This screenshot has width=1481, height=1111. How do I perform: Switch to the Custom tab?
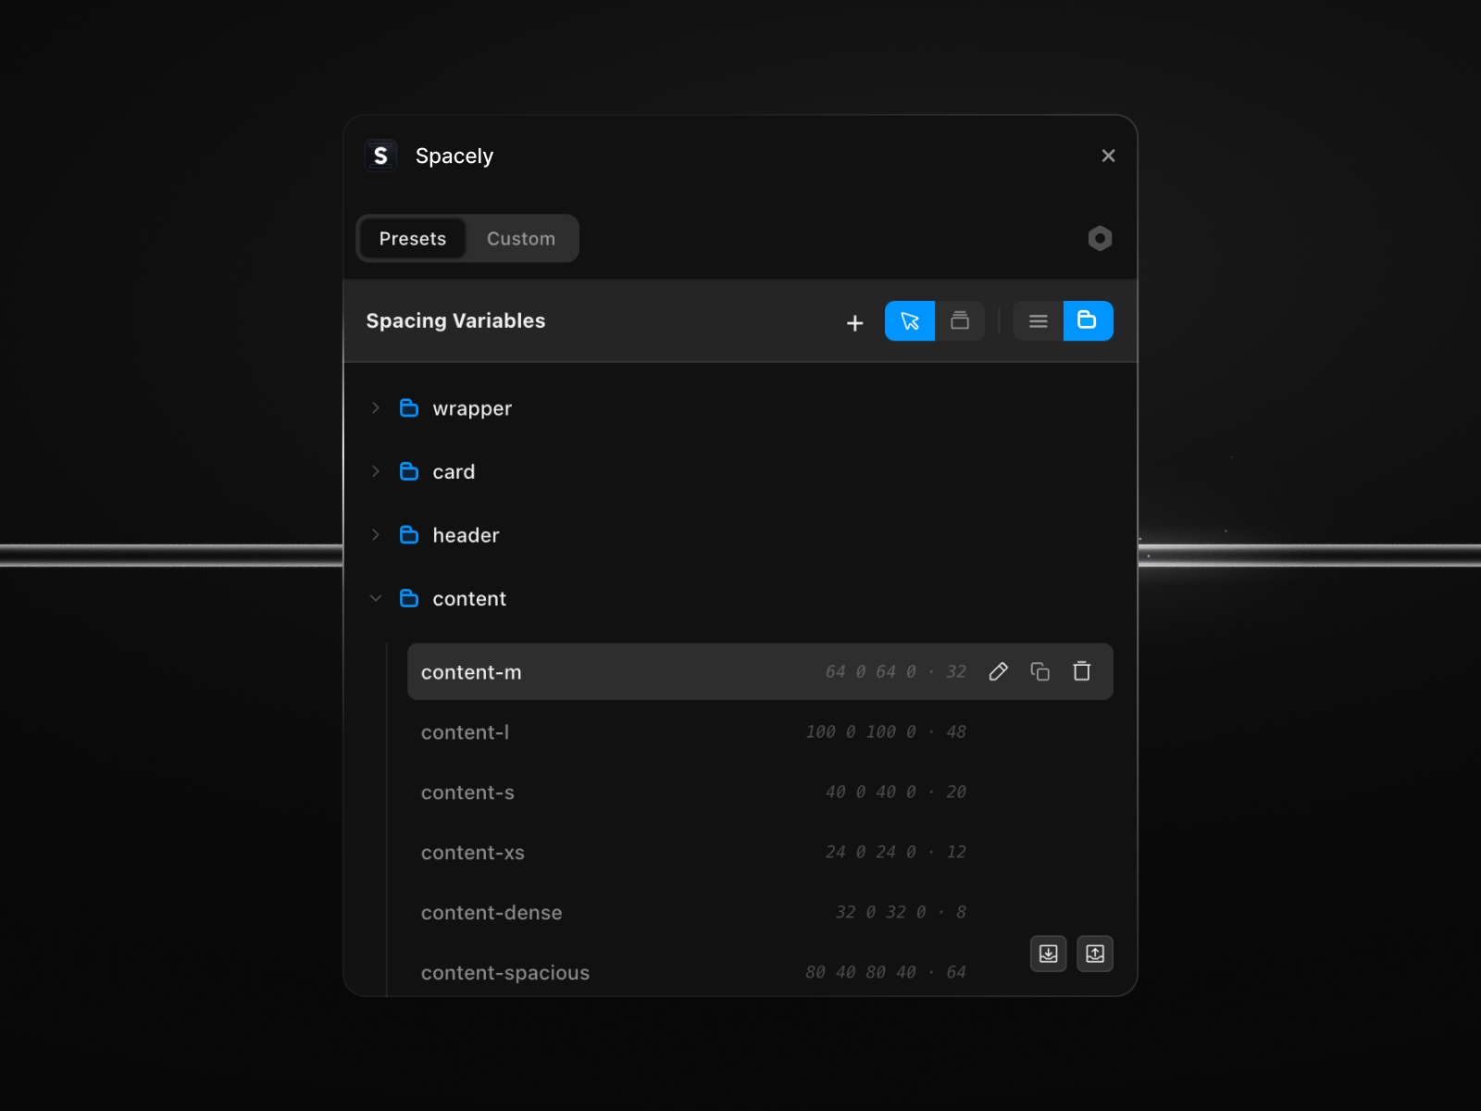521,238
